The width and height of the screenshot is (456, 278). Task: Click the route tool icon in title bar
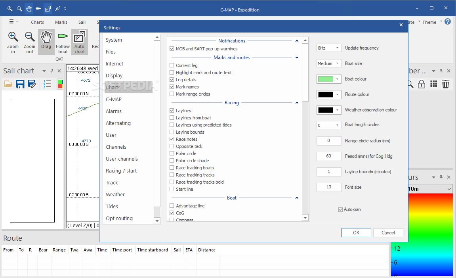[x=57, y=9]
